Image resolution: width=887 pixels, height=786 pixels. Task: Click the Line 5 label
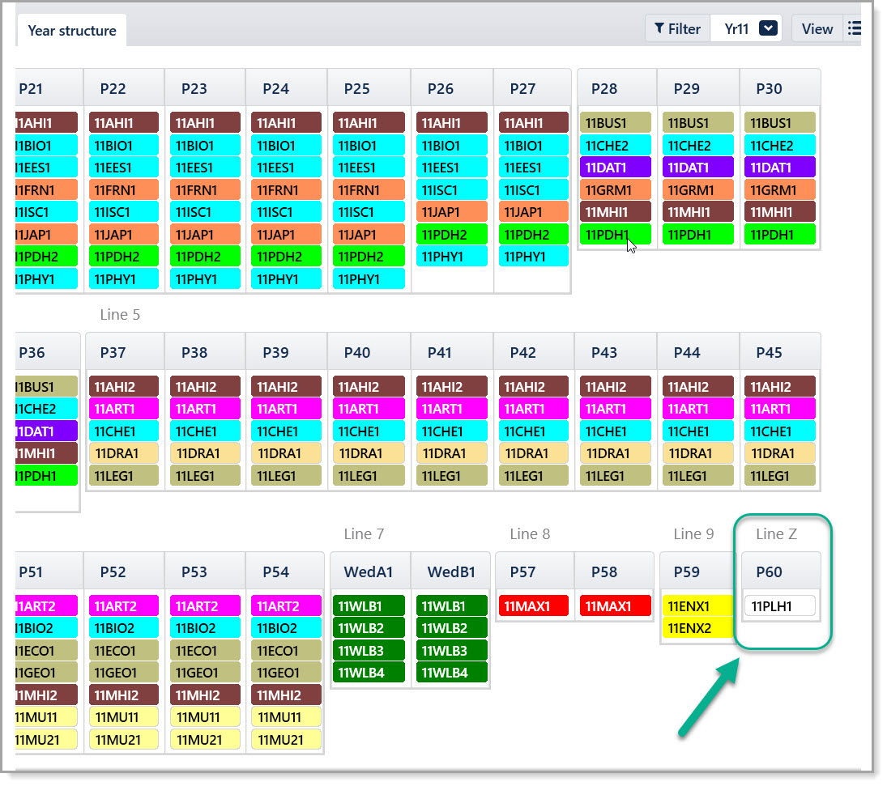pos(120,314)
